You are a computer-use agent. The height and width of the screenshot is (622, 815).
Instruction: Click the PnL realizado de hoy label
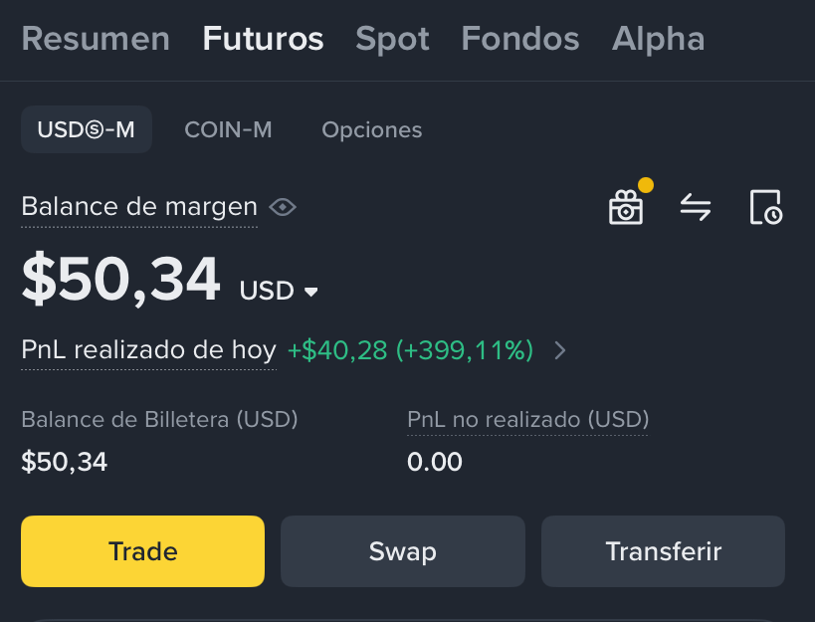[x=148, y=349]
